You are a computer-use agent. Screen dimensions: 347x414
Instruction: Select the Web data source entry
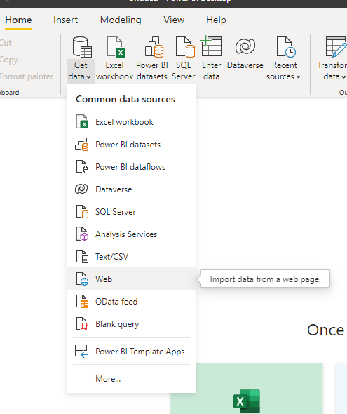pyautogui.click(x=131, y=279)
